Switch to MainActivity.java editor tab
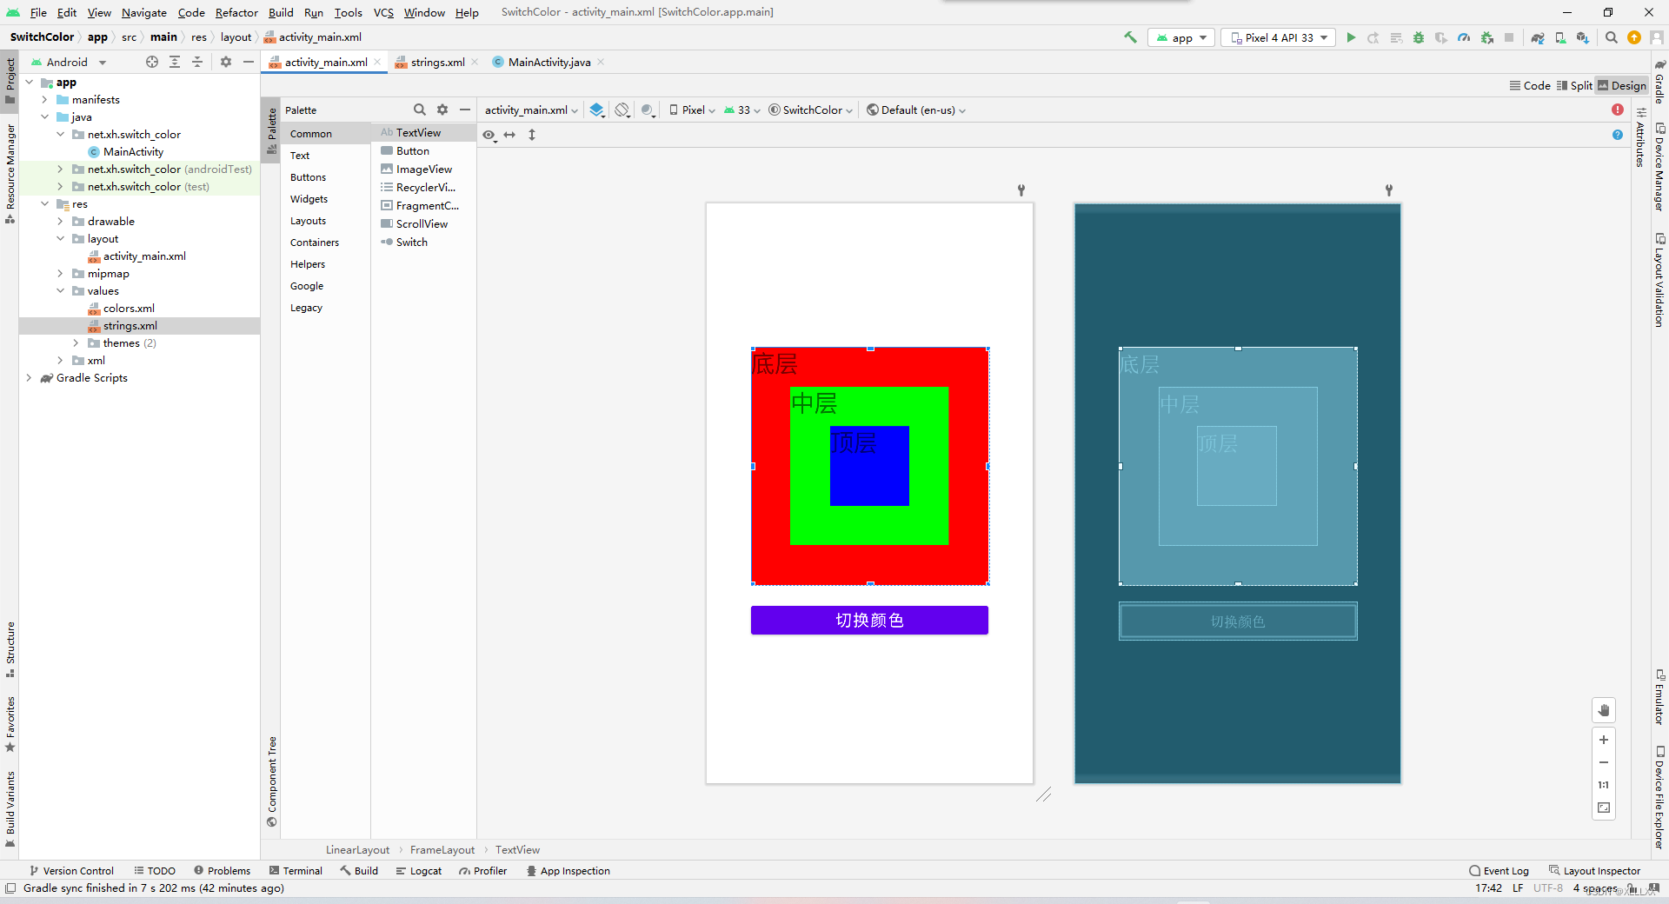Viewport: 1669px width, 904px height. (x=549, y=62)
